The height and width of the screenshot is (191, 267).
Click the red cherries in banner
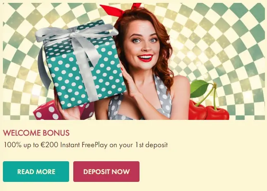pyautogui.click(x=209, y=110)
